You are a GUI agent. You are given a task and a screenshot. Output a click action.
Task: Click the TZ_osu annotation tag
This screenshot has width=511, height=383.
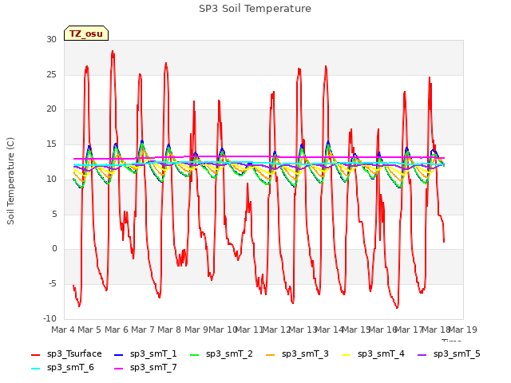pyautogui.click(x=86, y=34)
